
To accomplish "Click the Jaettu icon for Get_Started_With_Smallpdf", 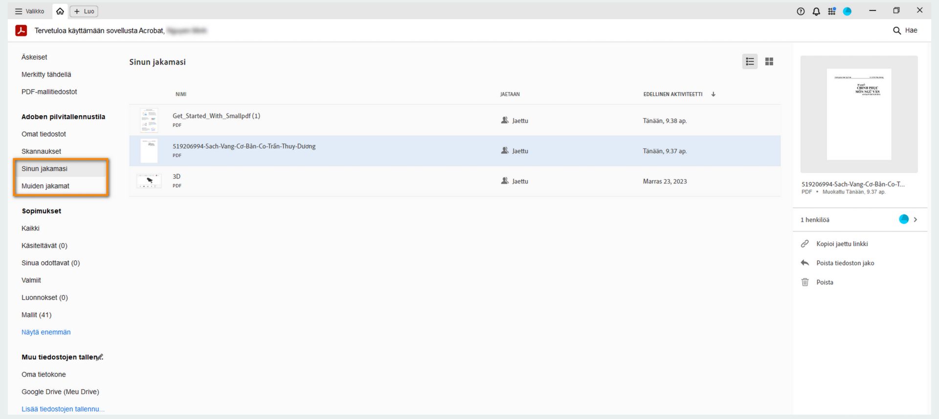I will (x=505, y=120).
